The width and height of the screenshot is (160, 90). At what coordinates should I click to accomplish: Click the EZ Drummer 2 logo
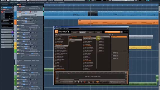click(x=62, y=32)
